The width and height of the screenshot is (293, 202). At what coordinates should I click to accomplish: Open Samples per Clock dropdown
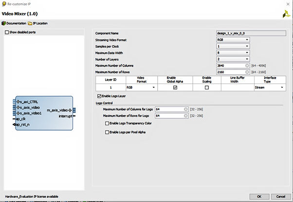point(233,46)
